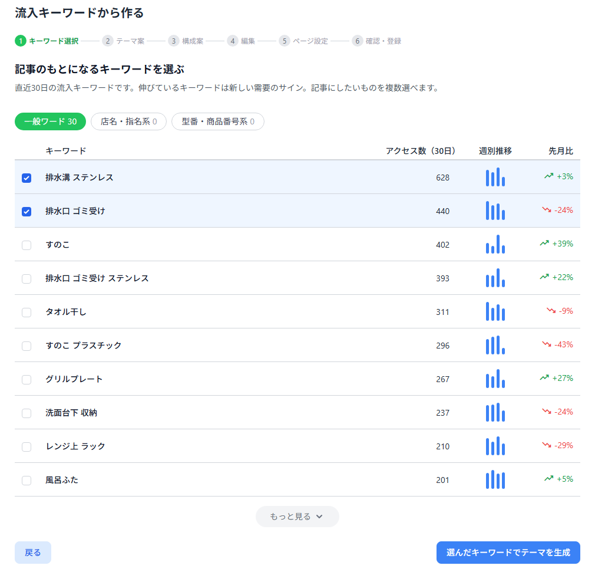Enable the グリルプレート checkbox

(x=27, y=379)
